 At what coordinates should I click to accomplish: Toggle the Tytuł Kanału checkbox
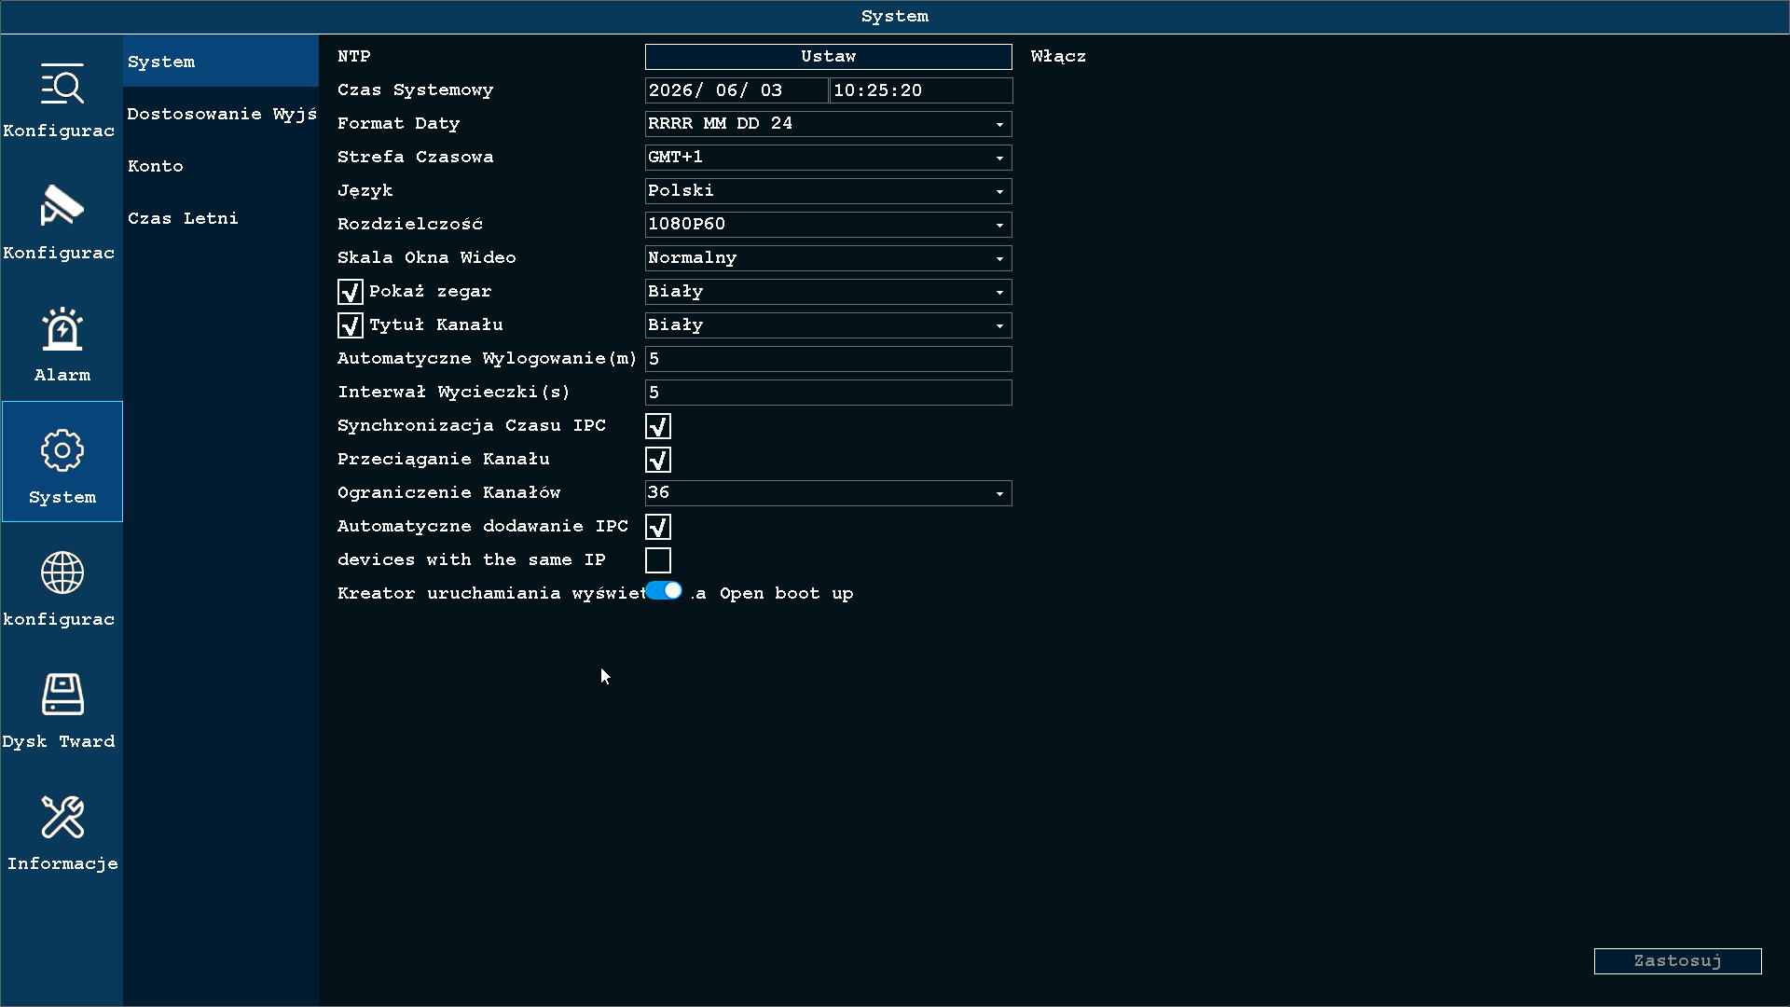(351, 325)
